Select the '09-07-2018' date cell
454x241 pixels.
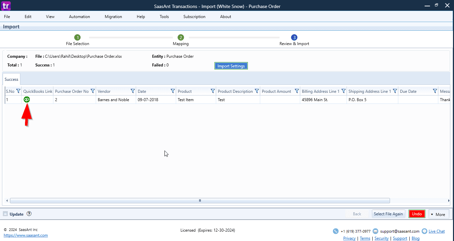pos(156,99)
